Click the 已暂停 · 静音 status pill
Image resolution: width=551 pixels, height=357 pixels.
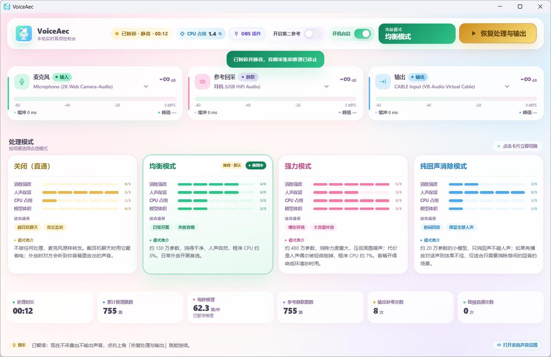tap(142, 34)
